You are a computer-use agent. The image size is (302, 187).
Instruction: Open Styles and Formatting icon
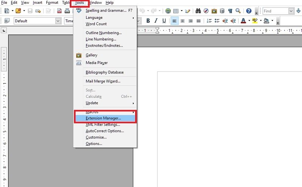(7, 21)
